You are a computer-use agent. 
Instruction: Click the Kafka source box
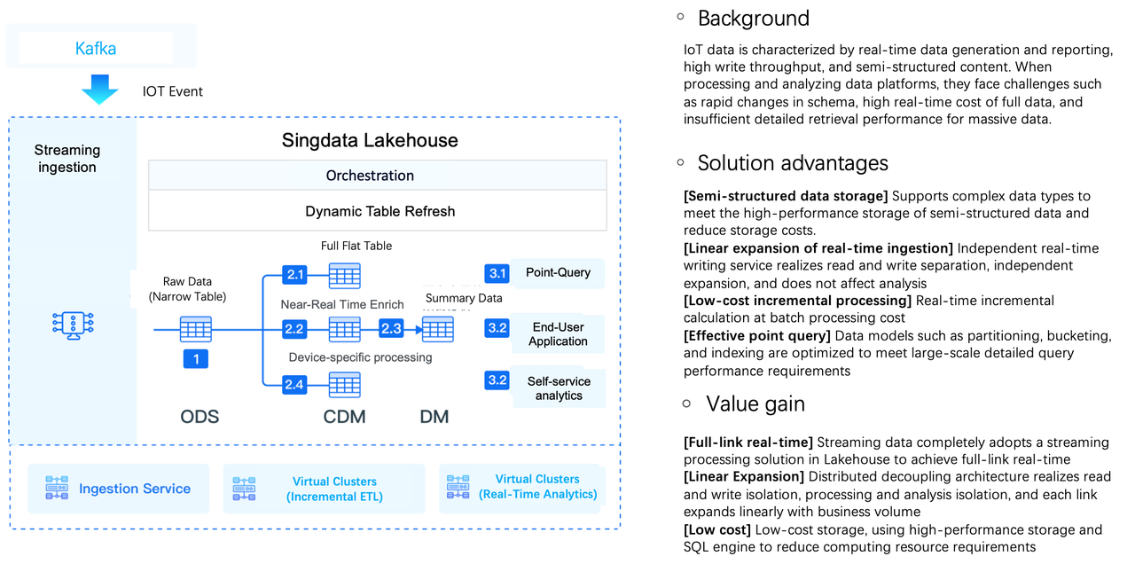coord(96,49)
